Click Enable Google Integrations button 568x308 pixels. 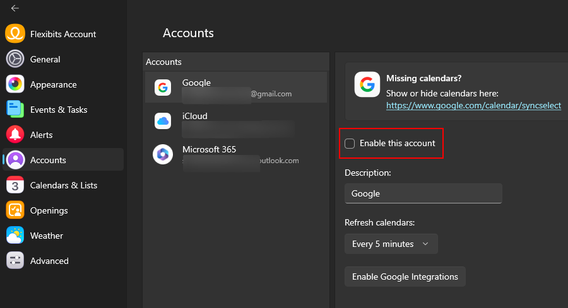click(x=405, y=277)
